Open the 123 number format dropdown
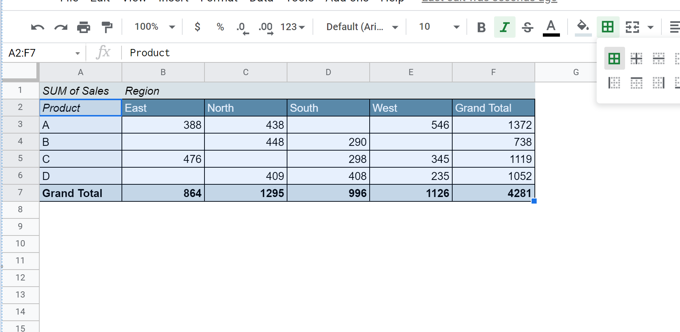This screenshot has width=680, height=332. tap(292, 27)
